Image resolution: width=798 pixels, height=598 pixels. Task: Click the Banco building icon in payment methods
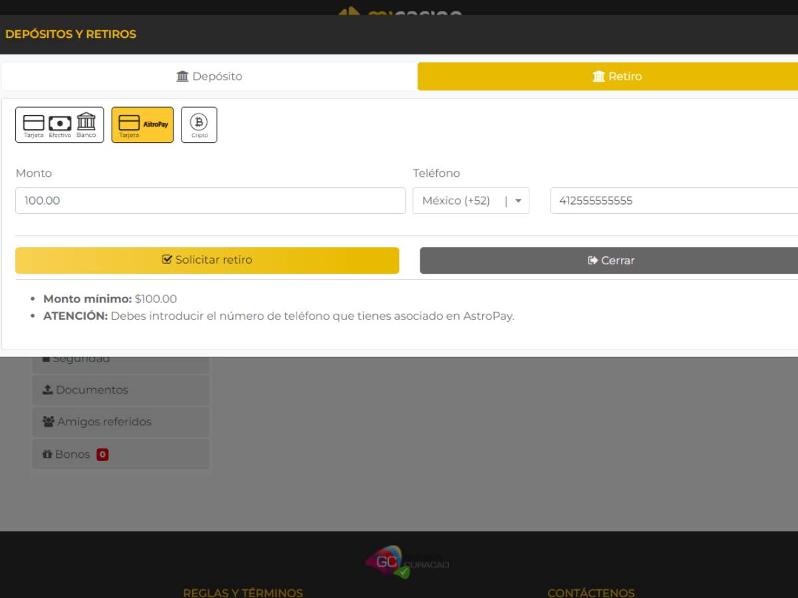pyautogui.click(x=86, y=124)
